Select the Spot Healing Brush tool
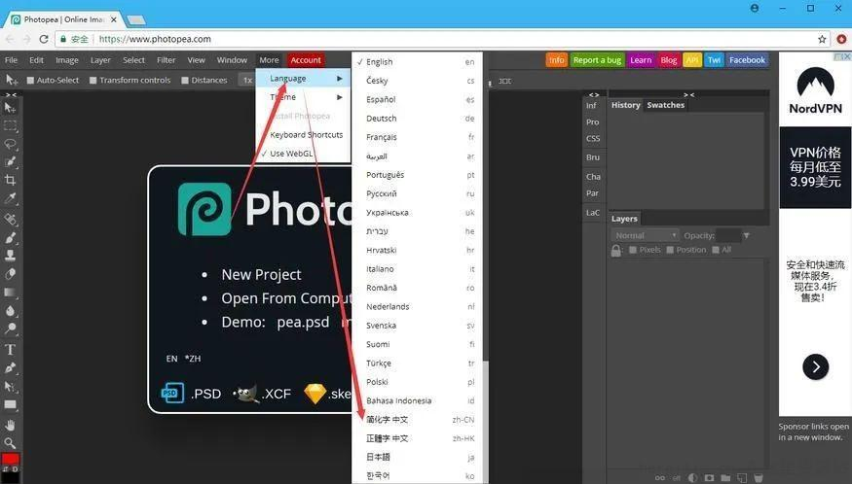Image resolution: width=852 pixels, height=484 pixels. click(11, 219)
